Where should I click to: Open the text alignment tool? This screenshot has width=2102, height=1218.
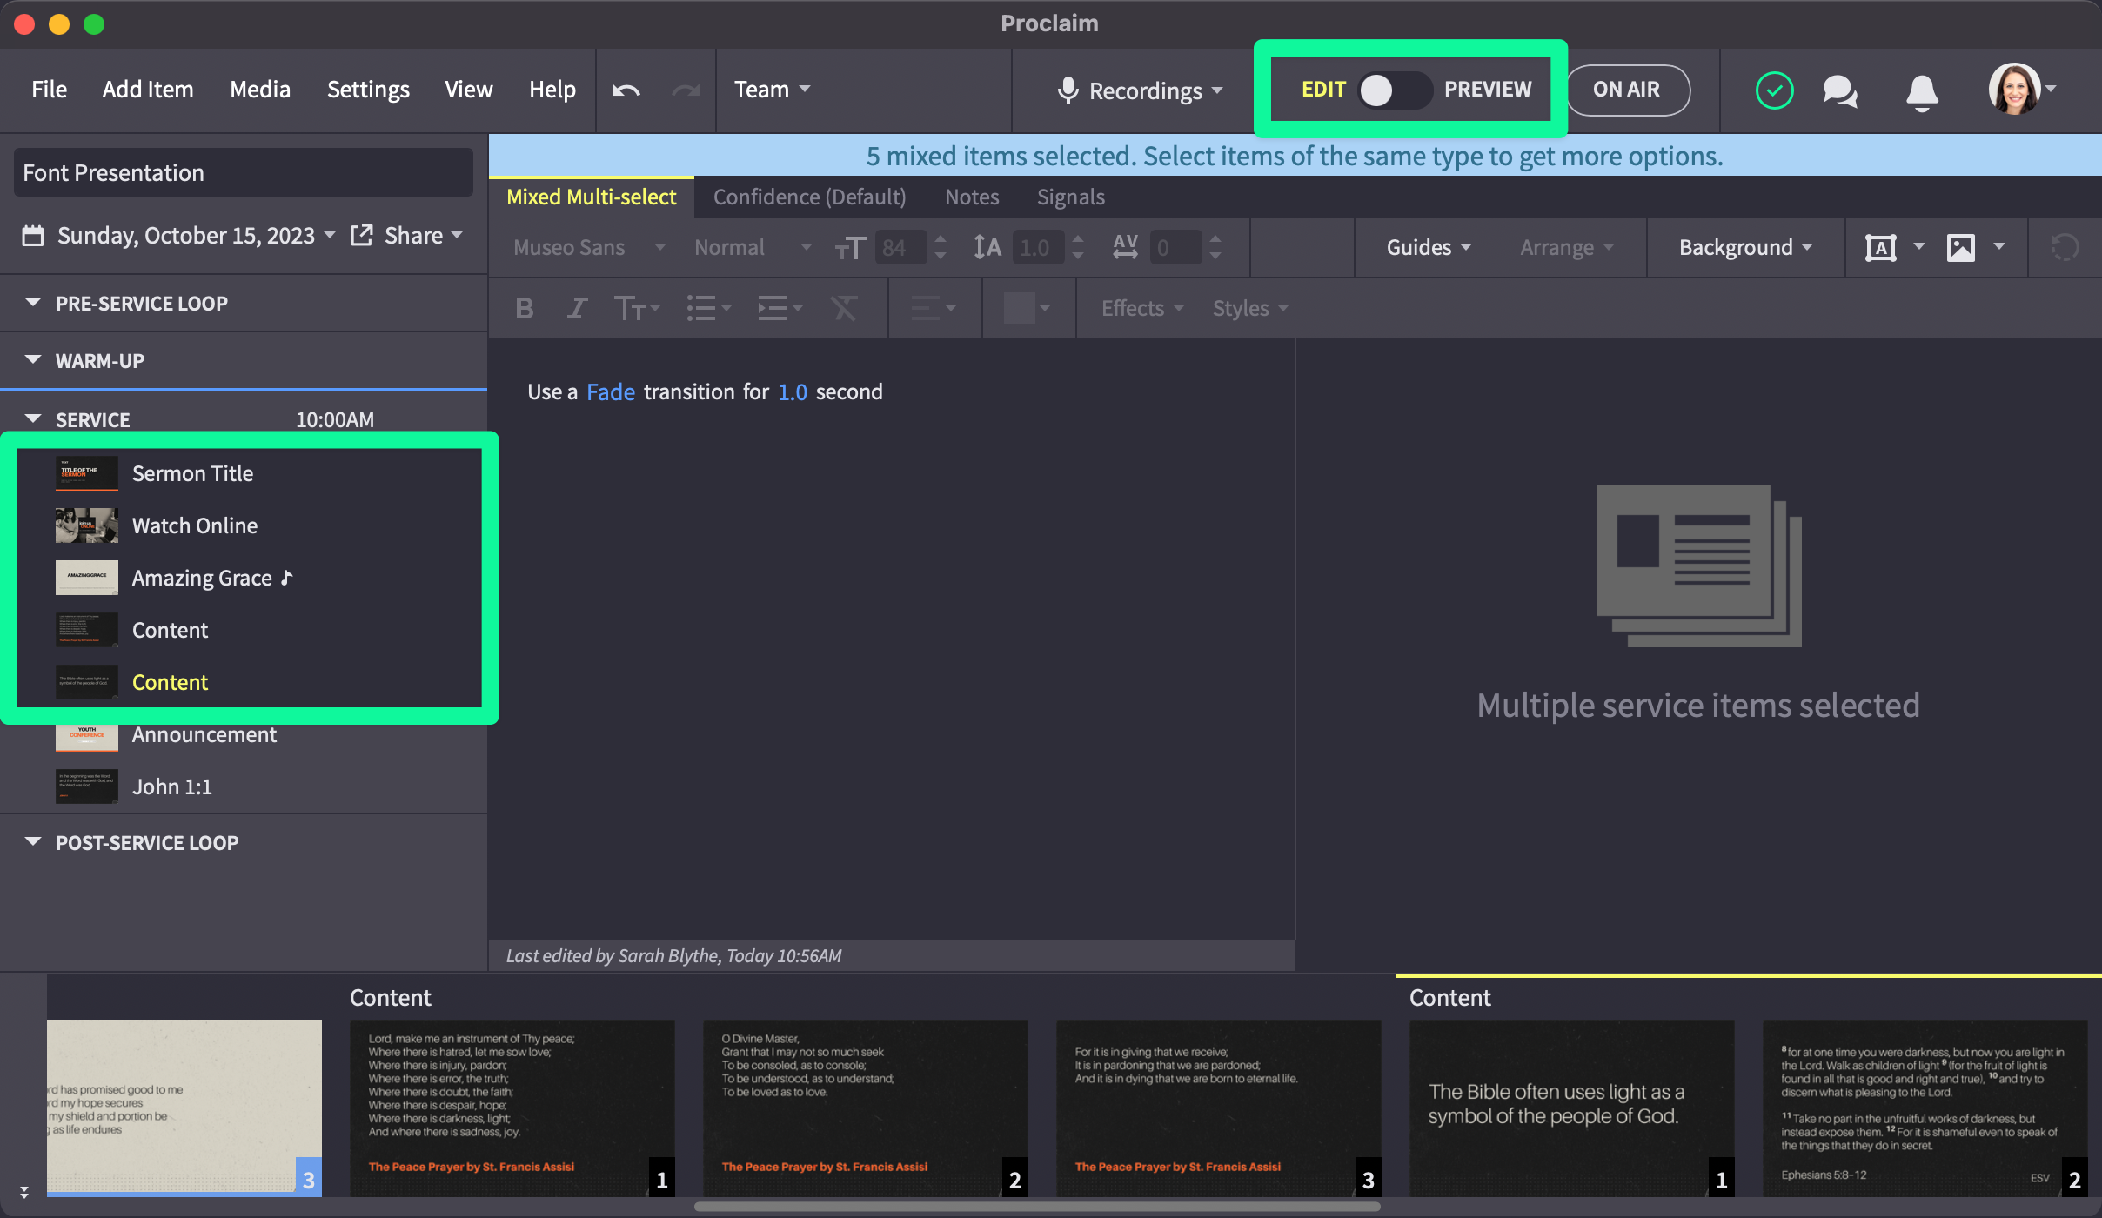[933, 308]
